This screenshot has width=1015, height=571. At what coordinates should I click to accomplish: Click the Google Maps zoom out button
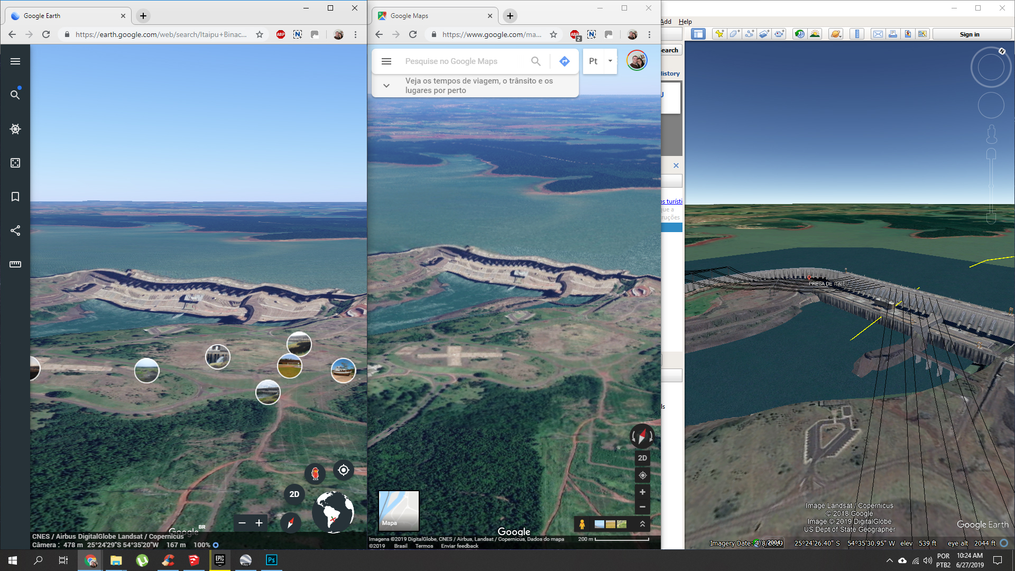(x=642, y=507)
